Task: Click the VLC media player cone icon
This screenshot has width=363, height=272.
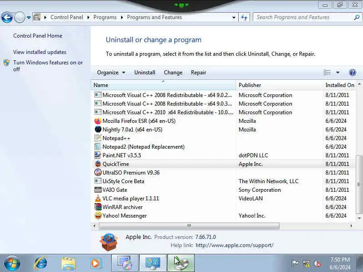Action: [x=98, y=199]
